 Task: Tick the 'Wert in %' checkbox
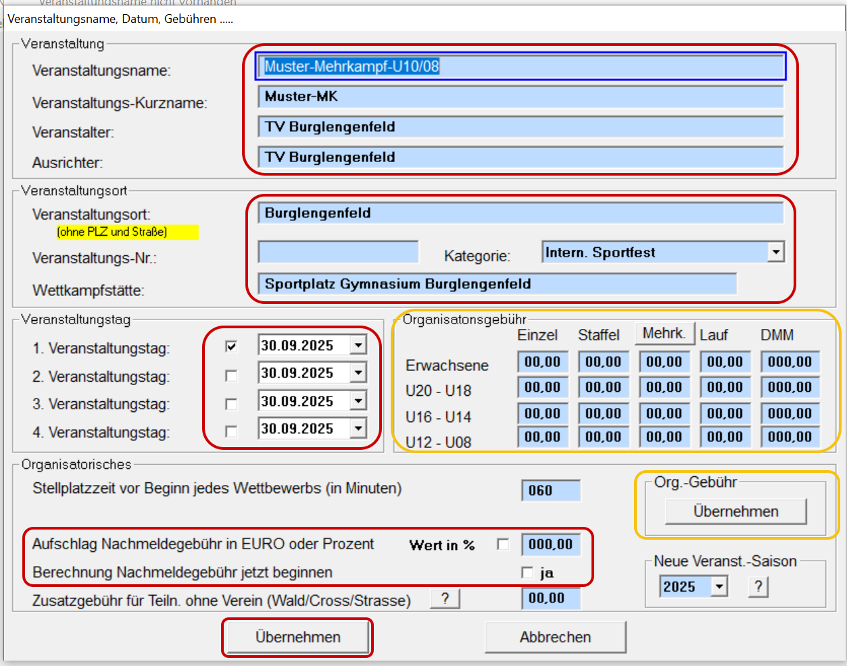point(503,544)
